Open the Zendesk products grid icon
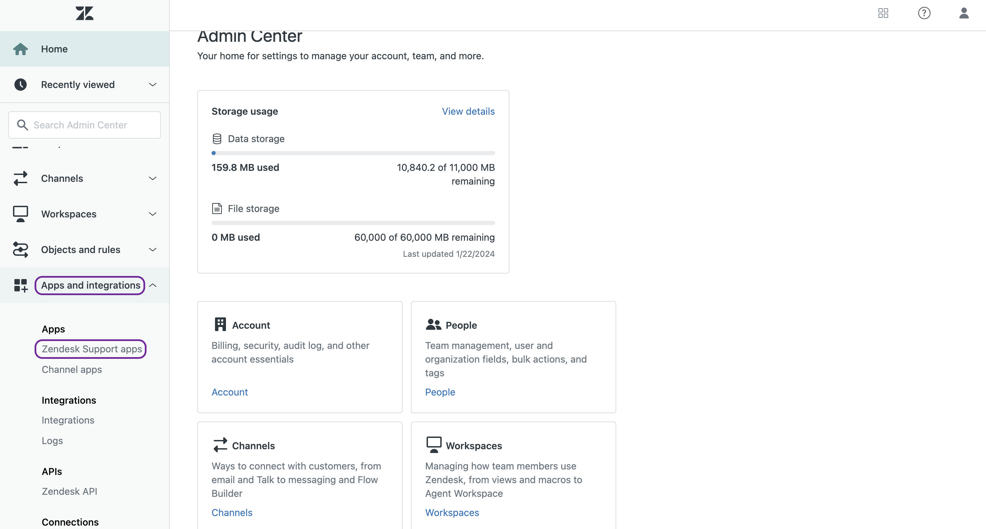 (x=883, y=13)
